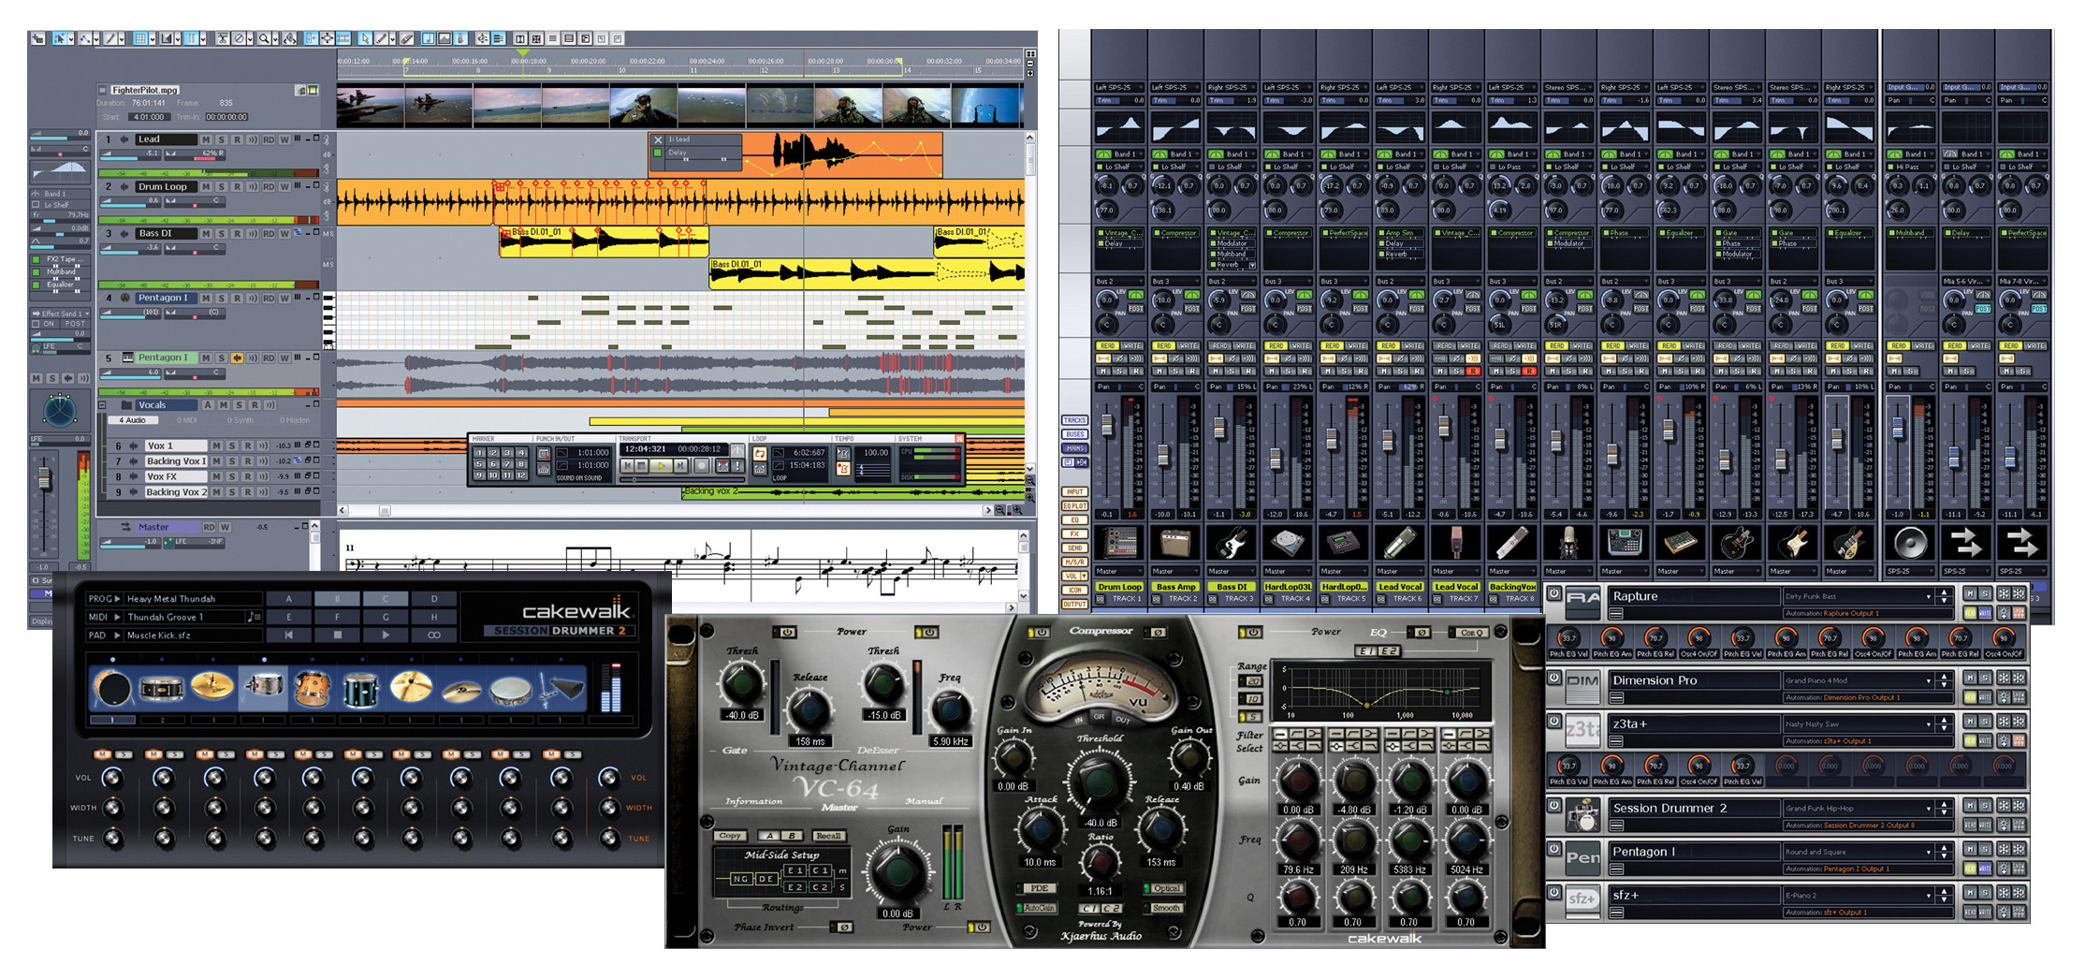Click Record in the floating transport panel

pyautogui.click(x=702, y=465)
